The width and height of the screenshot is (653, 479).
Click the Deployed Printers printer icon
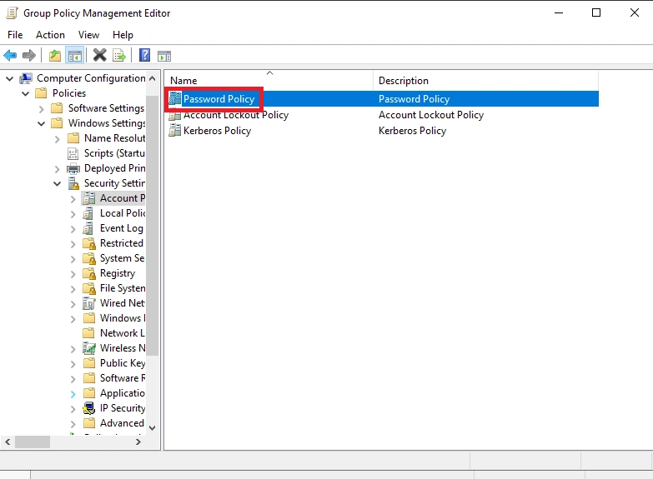[x=73, y=168]
